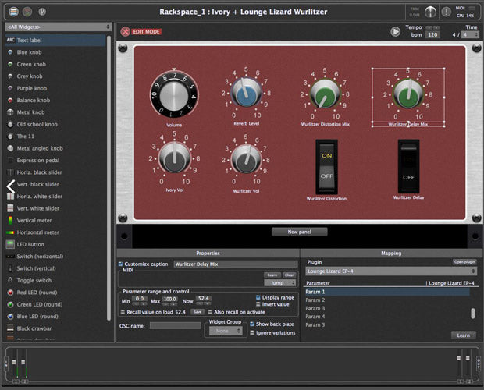Image resolution: width=484 pixels, height=390 pixels.
Task: Select the The 11 knob widget
Action: pos(55,136)
